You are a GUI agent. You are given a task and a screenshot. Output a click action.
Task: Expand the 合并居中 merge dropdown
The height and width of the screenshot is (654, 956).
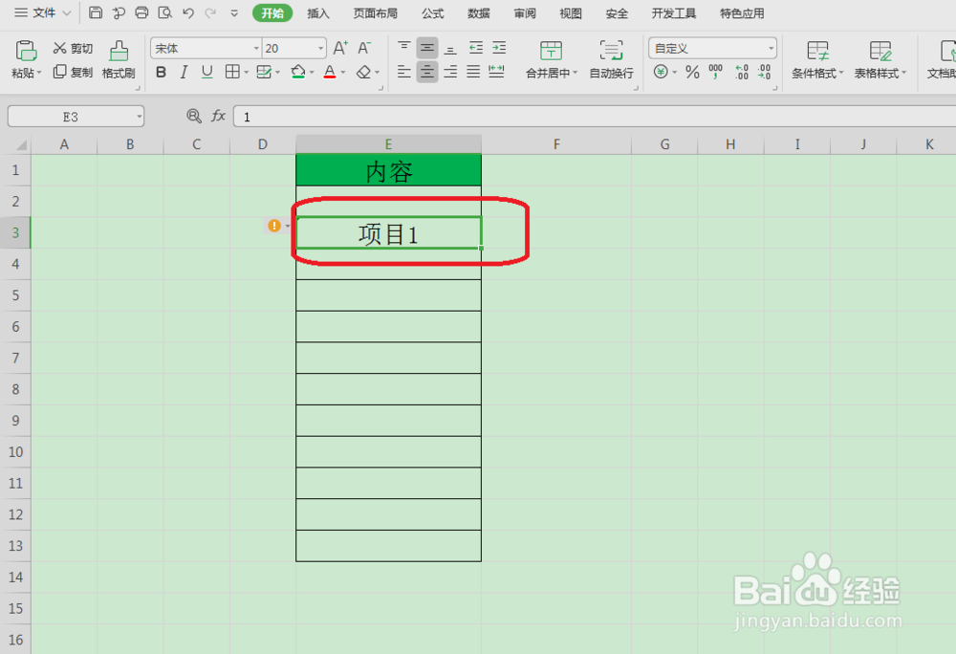(575, 73)
